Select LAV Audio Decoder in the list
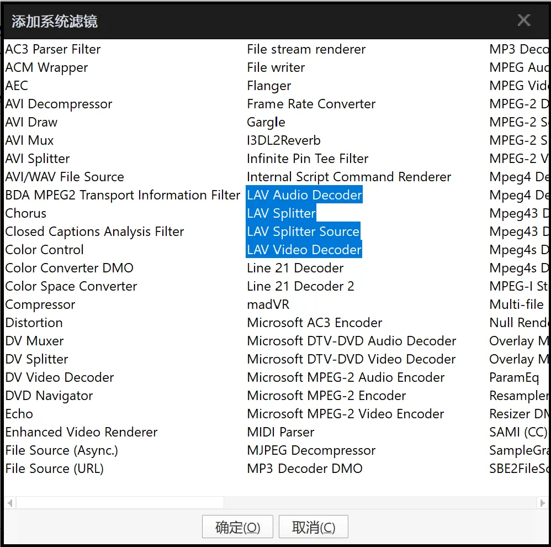The image size is (551, 547). (304, 195)
